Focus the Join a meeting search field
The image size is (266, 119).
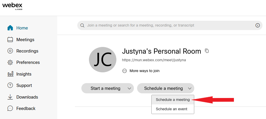(x=170, y=25)
